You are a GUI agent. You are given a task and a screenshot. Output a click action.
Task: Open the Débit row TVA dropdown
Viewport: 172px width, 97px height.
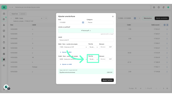[94, 47]
